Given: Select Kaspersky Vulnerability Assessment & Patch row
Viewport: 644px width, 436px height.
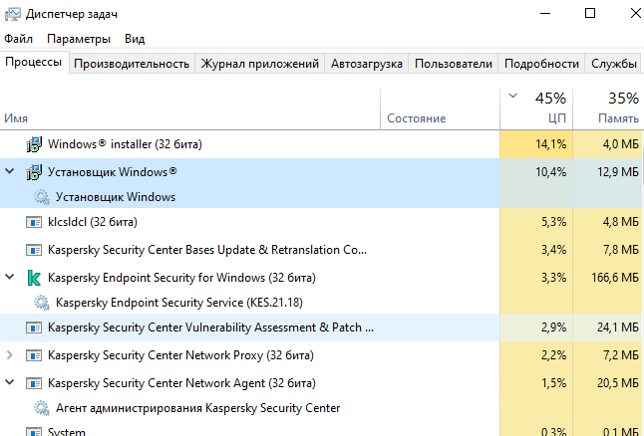Looking at the screenshot, I should click(x=322, y=327).
